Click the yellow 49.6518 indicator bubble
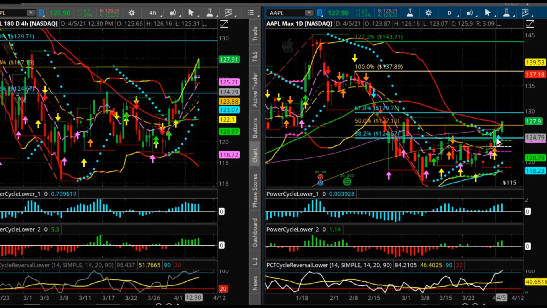547x308 pixels. 536,282
